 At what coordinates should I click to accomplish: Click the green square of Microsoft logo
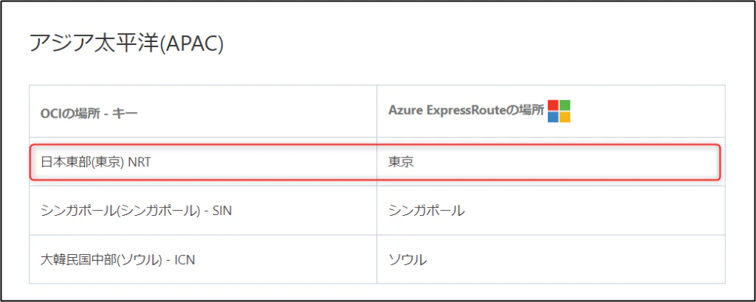(565, 105)
